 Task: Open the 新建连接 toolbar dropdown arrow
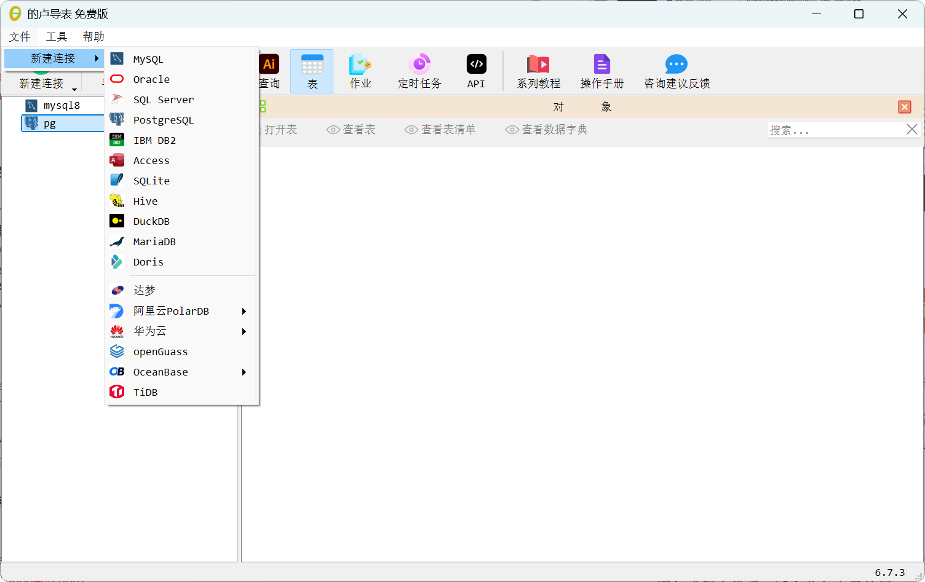pos(74,89)
